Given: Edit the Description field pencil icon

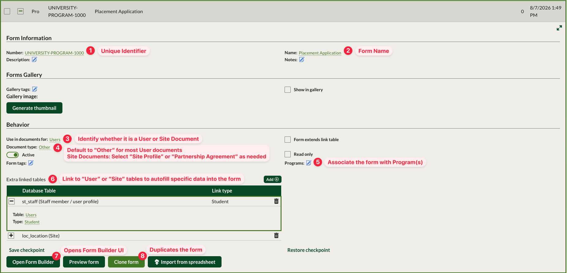Looking at the screenshot, I should click(x=35, y=60).
